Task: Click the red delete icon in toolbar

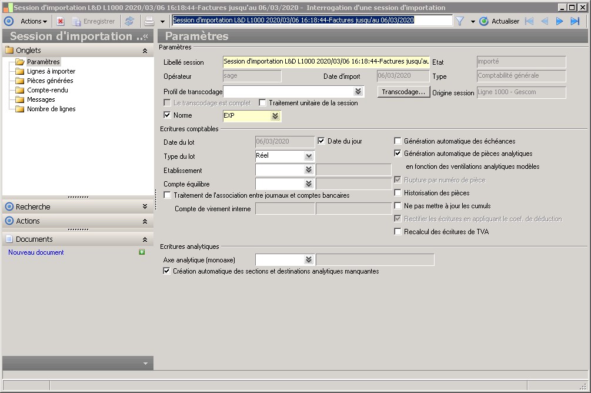Action: click(61, 21)
